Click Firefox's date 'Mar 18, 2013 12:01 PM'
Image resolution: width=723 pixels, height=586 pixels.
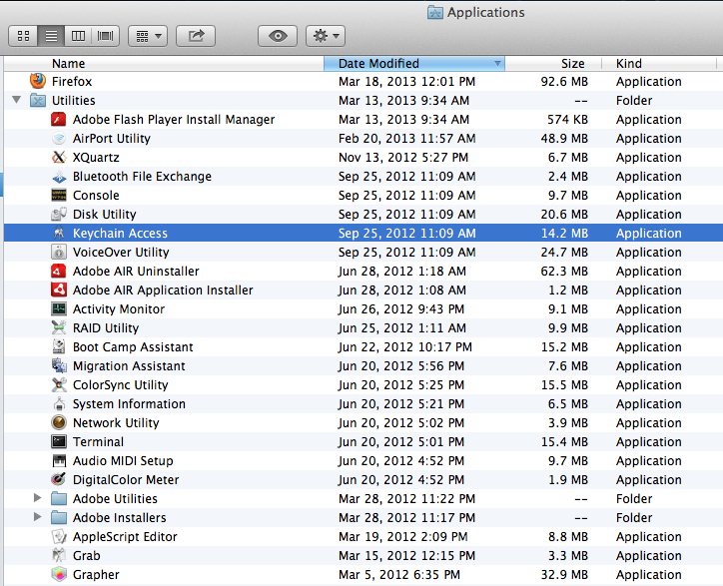[x=406, y=82]
